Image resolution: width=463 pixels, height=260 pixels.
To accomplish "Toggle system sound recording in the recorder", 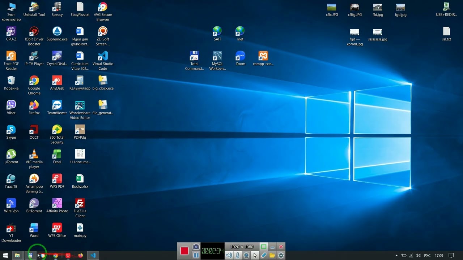I will coord(229,255).
